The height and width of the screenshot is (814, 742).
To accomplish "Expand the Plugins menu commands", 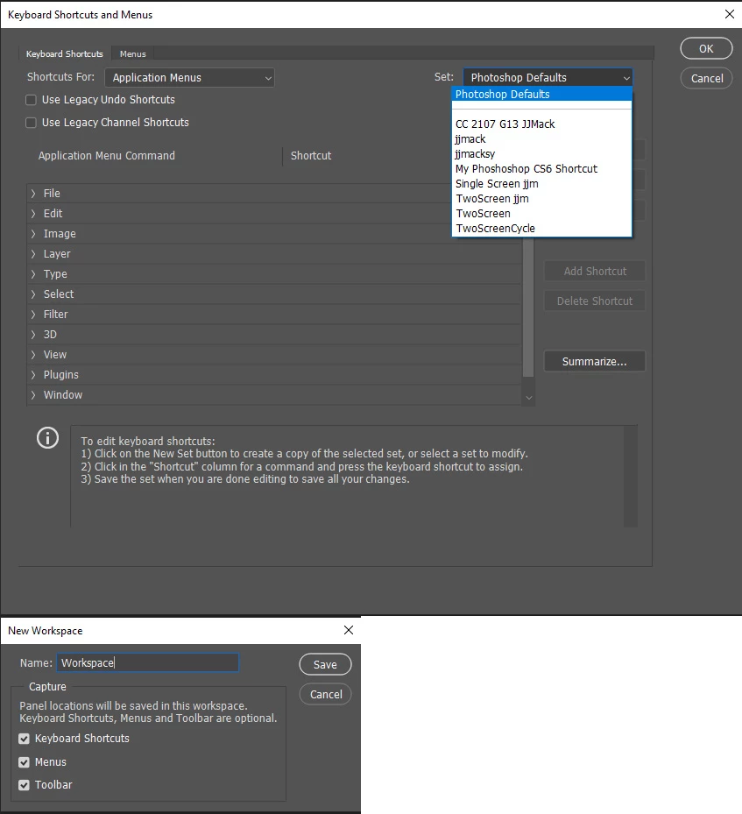I will 33,375.
